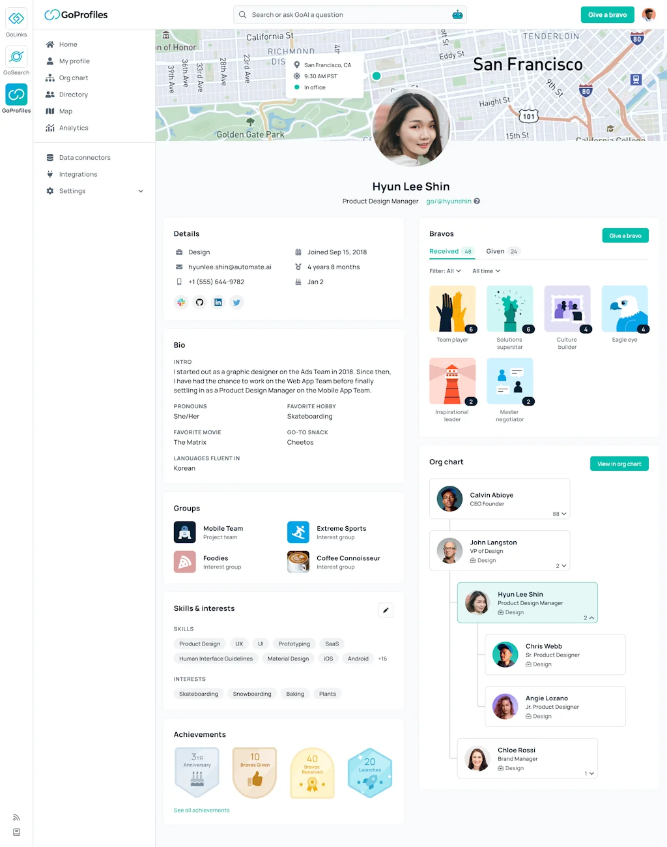Open the Filter: All dropdown in Bravos
The height and width of the screenshot is (847, 667).
(x=445, y=271)
